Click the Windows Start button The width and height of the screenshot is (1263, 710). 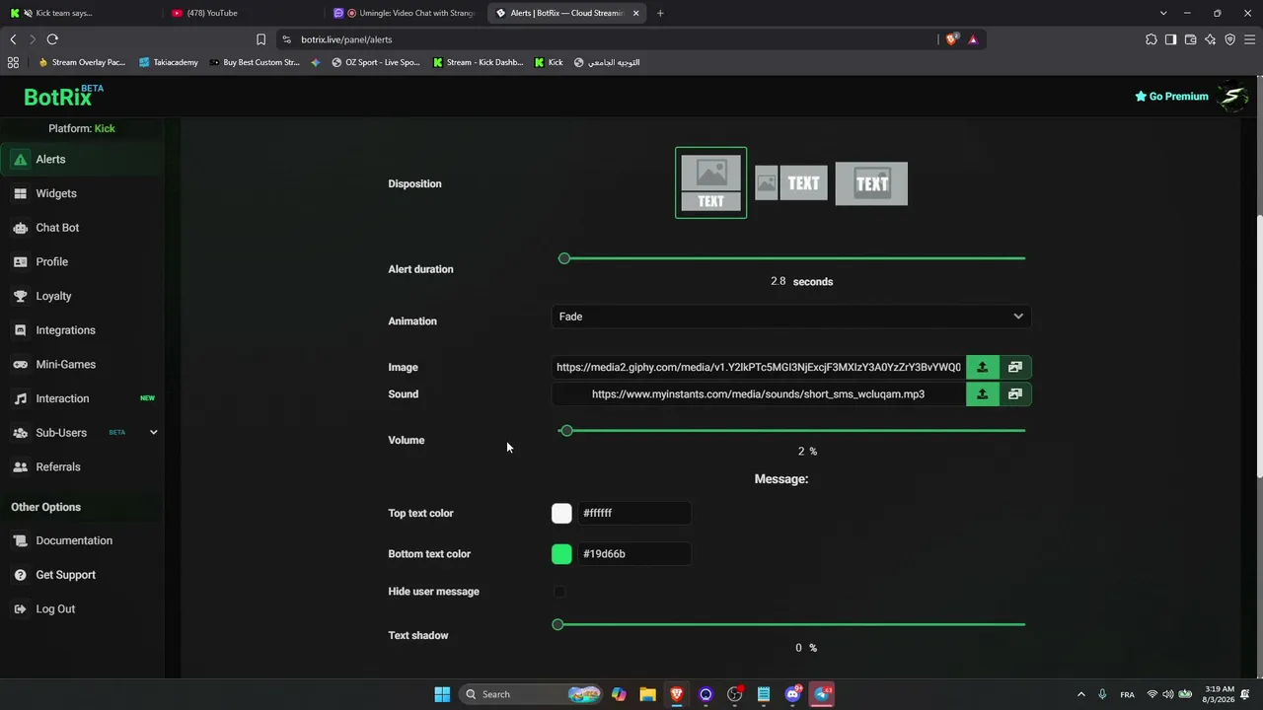(442, 694)
